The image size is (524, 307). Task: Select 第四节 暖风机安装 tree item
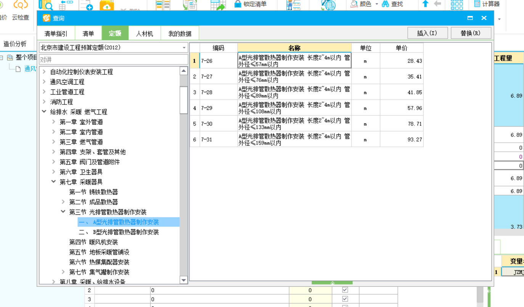tap(93, 242)
